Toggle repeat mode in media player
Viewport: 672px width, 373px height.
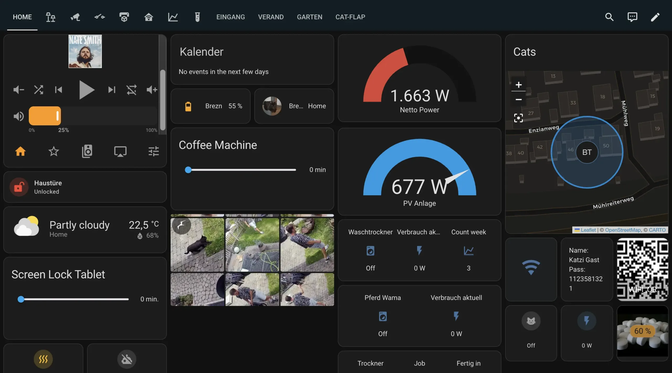(132, 90)
